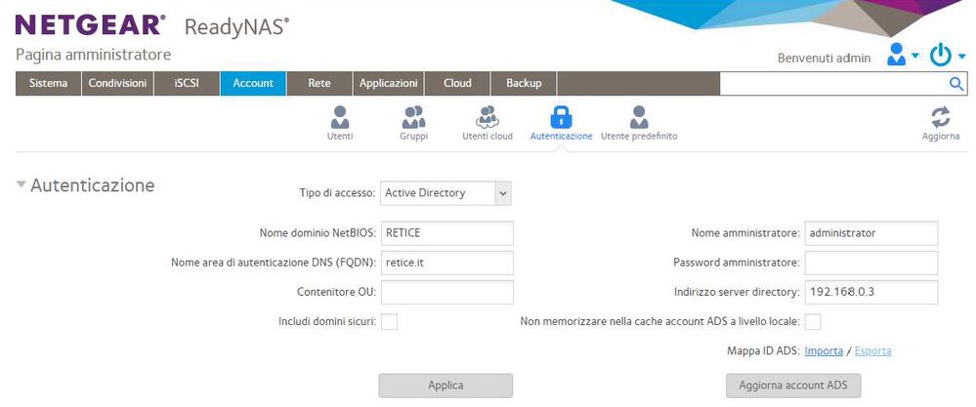Click the Mappa ID ADS label
The height and width of the screenshot is (407, 976).
click(762, 351)
